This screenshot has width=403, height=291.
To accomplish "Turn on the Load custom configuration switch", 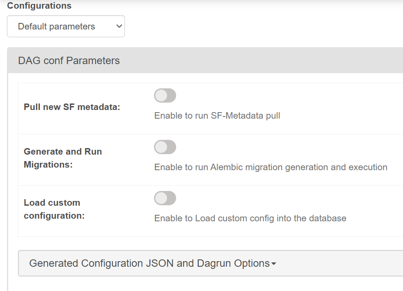I will [x=165, y=198].
